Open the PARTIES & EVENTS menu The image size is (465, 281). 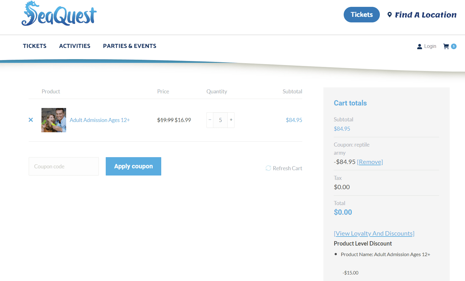pyautogui.click(x=130, y=46)
